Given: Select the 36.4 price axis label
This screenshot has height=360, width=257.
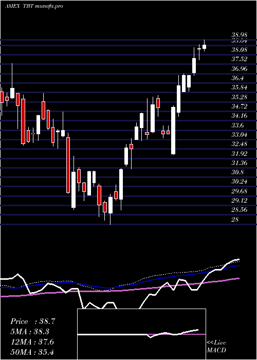Looking at the screenshot, I should (237, 78).
